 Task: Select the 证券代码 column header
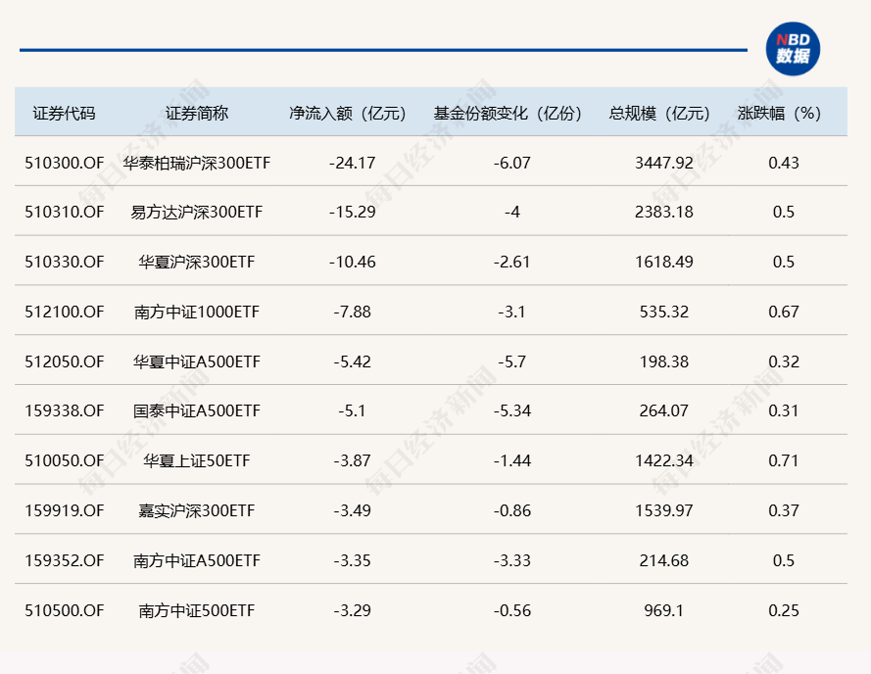coord(65,113)
